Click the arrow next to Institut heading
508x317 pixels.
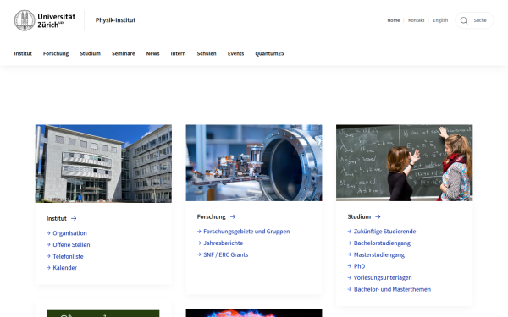[74, 218]
